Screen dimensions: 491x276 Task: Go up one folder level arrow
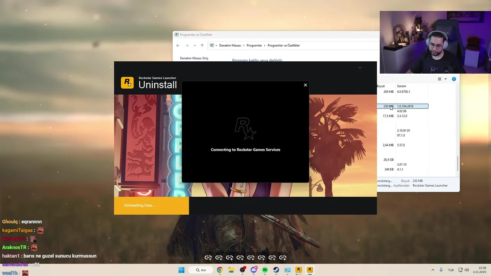click(202, 45)
